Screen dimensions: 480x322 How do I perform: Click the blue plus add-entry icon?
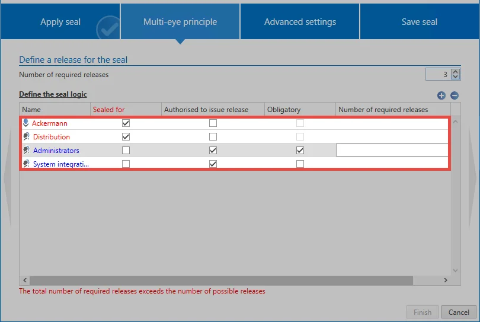point(441,95)
